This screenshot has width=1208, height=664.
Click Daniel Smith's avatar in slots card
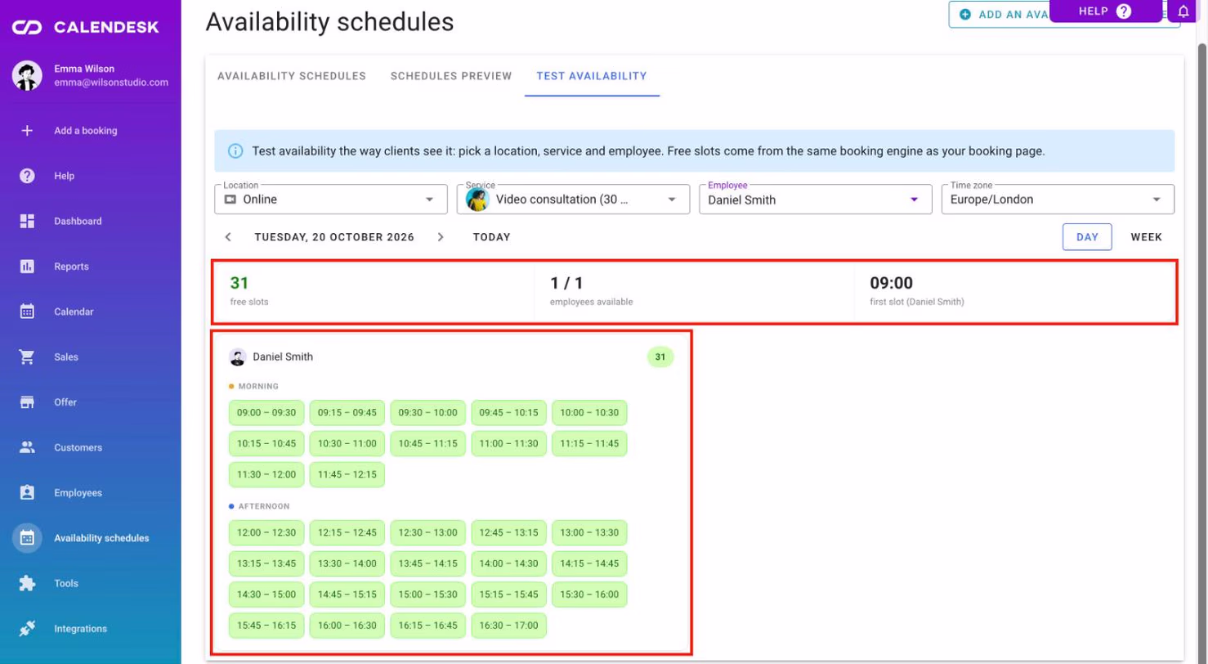[238, 357]
